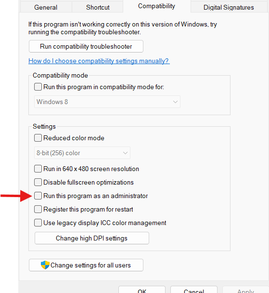Tick Run in 640 x 480 screen resolution
Image resolution: width=269 pixels, height=293 pixels.
[x=38, y=169]
